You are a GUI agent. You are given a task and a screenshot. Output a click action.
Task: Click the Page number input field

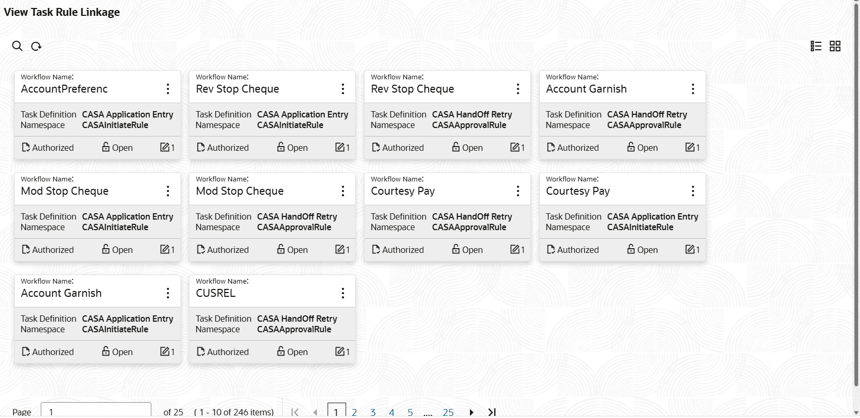tap(96, 411)
